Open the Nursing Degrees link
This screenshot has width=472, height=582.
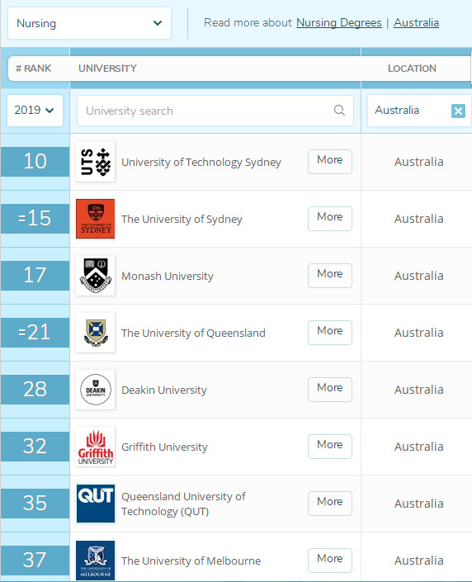point(339,22)
